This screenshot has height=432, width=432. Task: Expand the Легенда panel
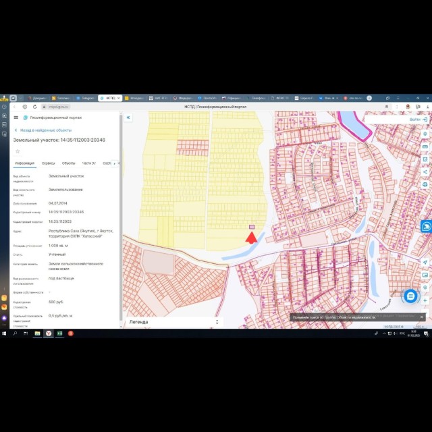tap(174, 322)
